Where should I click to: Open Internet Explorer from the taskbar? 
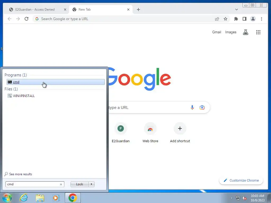[x=24, y=198]
